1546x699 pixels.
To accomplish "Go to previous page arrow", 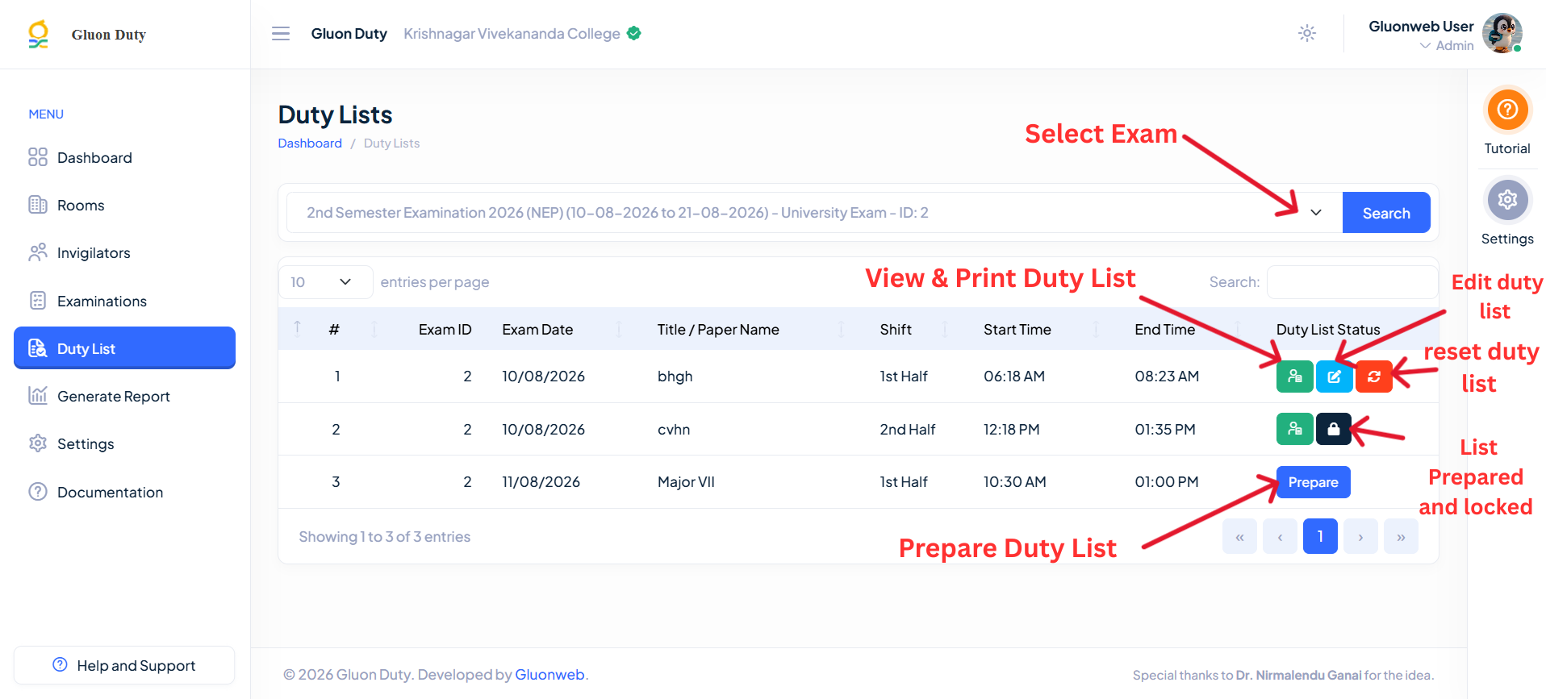I will point(1280,536).
